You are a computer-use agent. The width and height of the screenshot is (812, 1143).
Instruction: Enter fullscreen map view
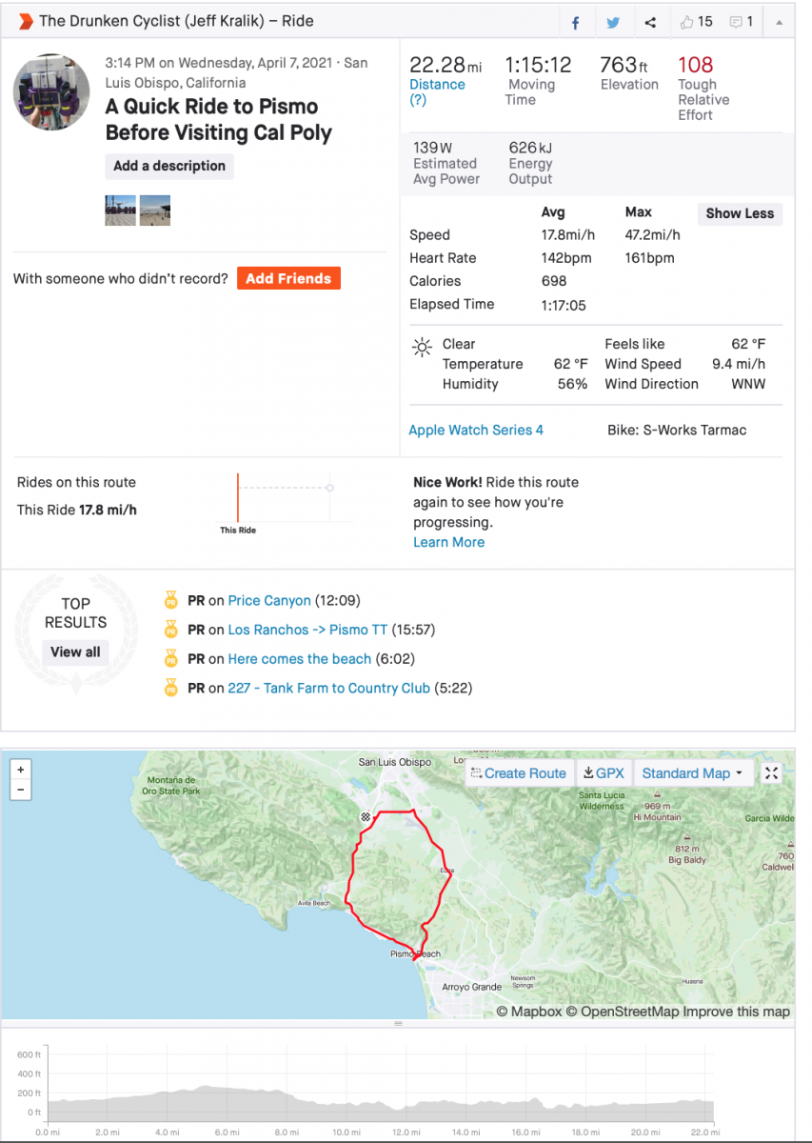[772, 773]
